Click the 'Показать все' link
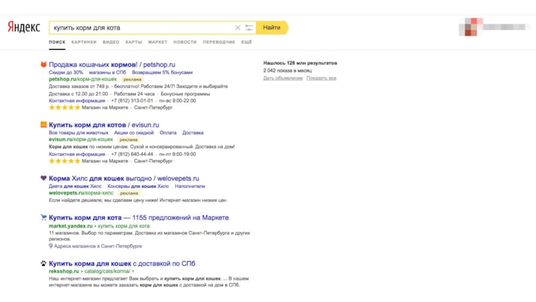Image resolution: width=536 pixels, height=302 pixels. coord(322,79)
